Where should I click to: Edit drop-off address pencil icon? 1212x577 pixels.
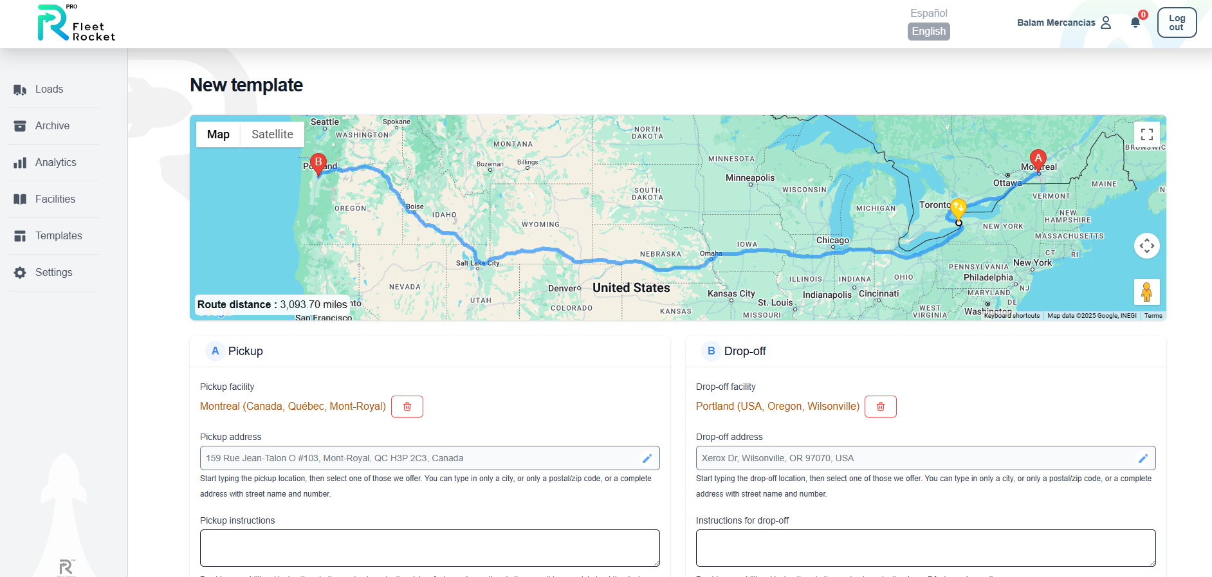[x=1143, y=459]
